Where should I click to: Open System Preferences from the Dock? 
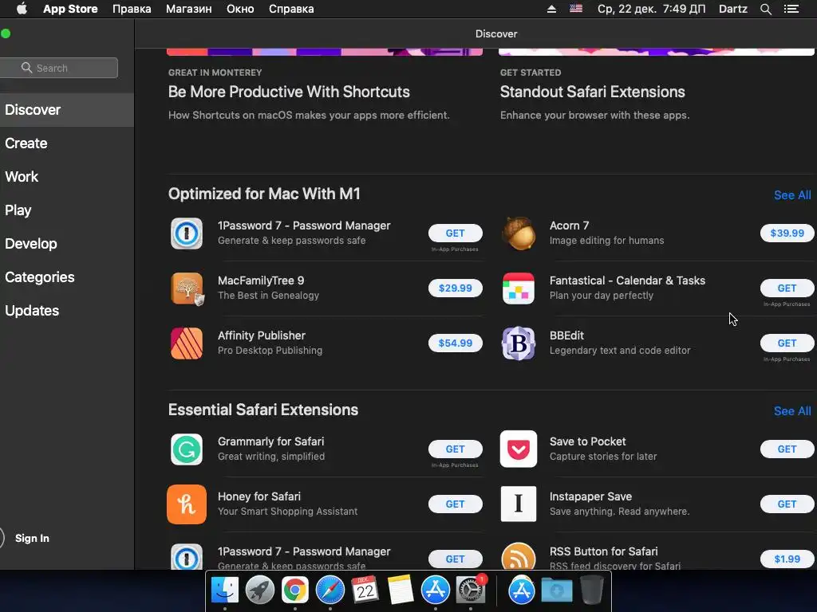tap(471, 590)
